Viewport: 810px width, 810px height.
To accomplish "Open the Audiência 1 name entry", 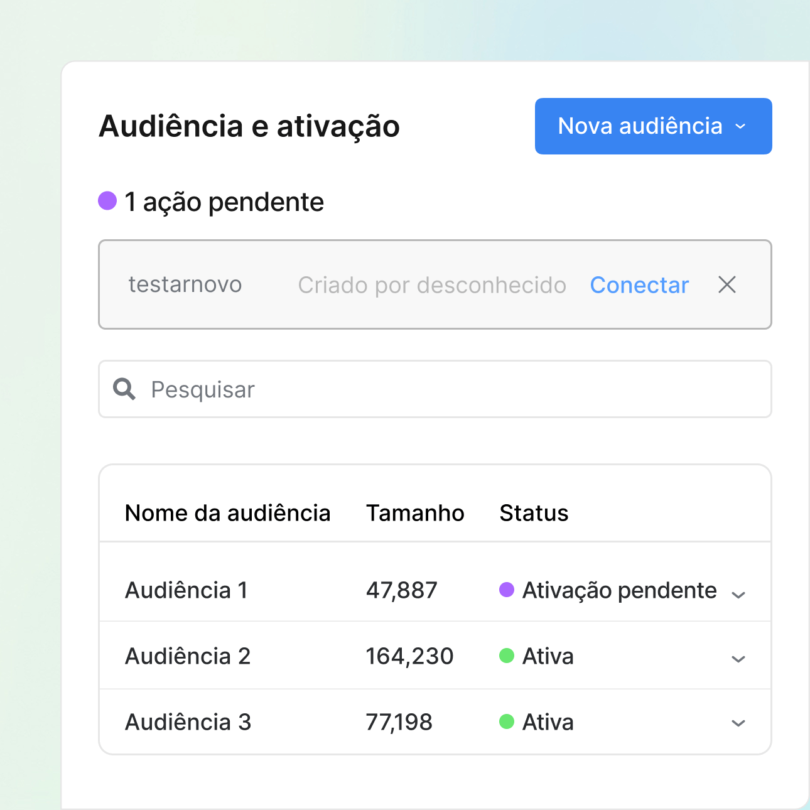I will point(186,590).
